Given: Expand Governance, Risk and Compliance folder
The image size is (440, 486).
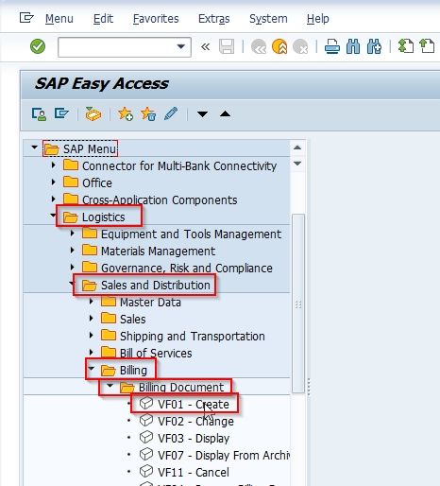Looking at the screenshot, I should point(72,268).
